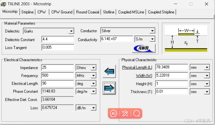Screen dimensions: 215x125
Task: Click the TXLINE app icon in title bar
Action: tap(3, 4)
